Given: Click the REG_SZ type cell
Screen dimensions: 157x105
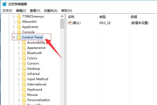Looking at the screenshot, I should click(105, 23).
